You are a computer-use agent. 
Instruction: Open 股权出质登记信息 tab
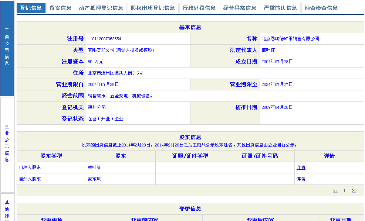point(153,8)
